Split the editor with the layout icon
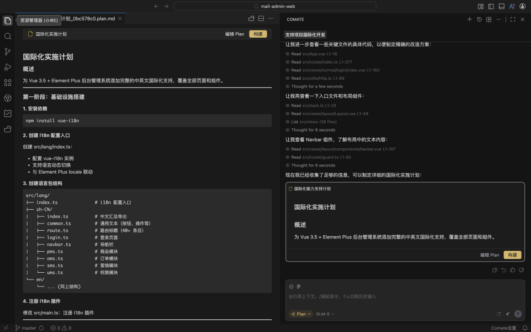 (x=261, y=19)
